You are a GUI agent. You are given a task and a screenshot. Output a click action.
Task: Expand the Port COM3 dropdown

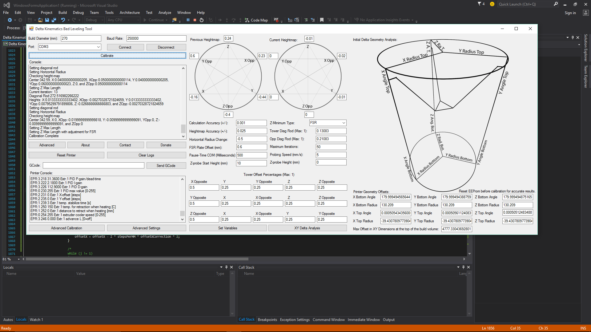(x=98, y=47)
